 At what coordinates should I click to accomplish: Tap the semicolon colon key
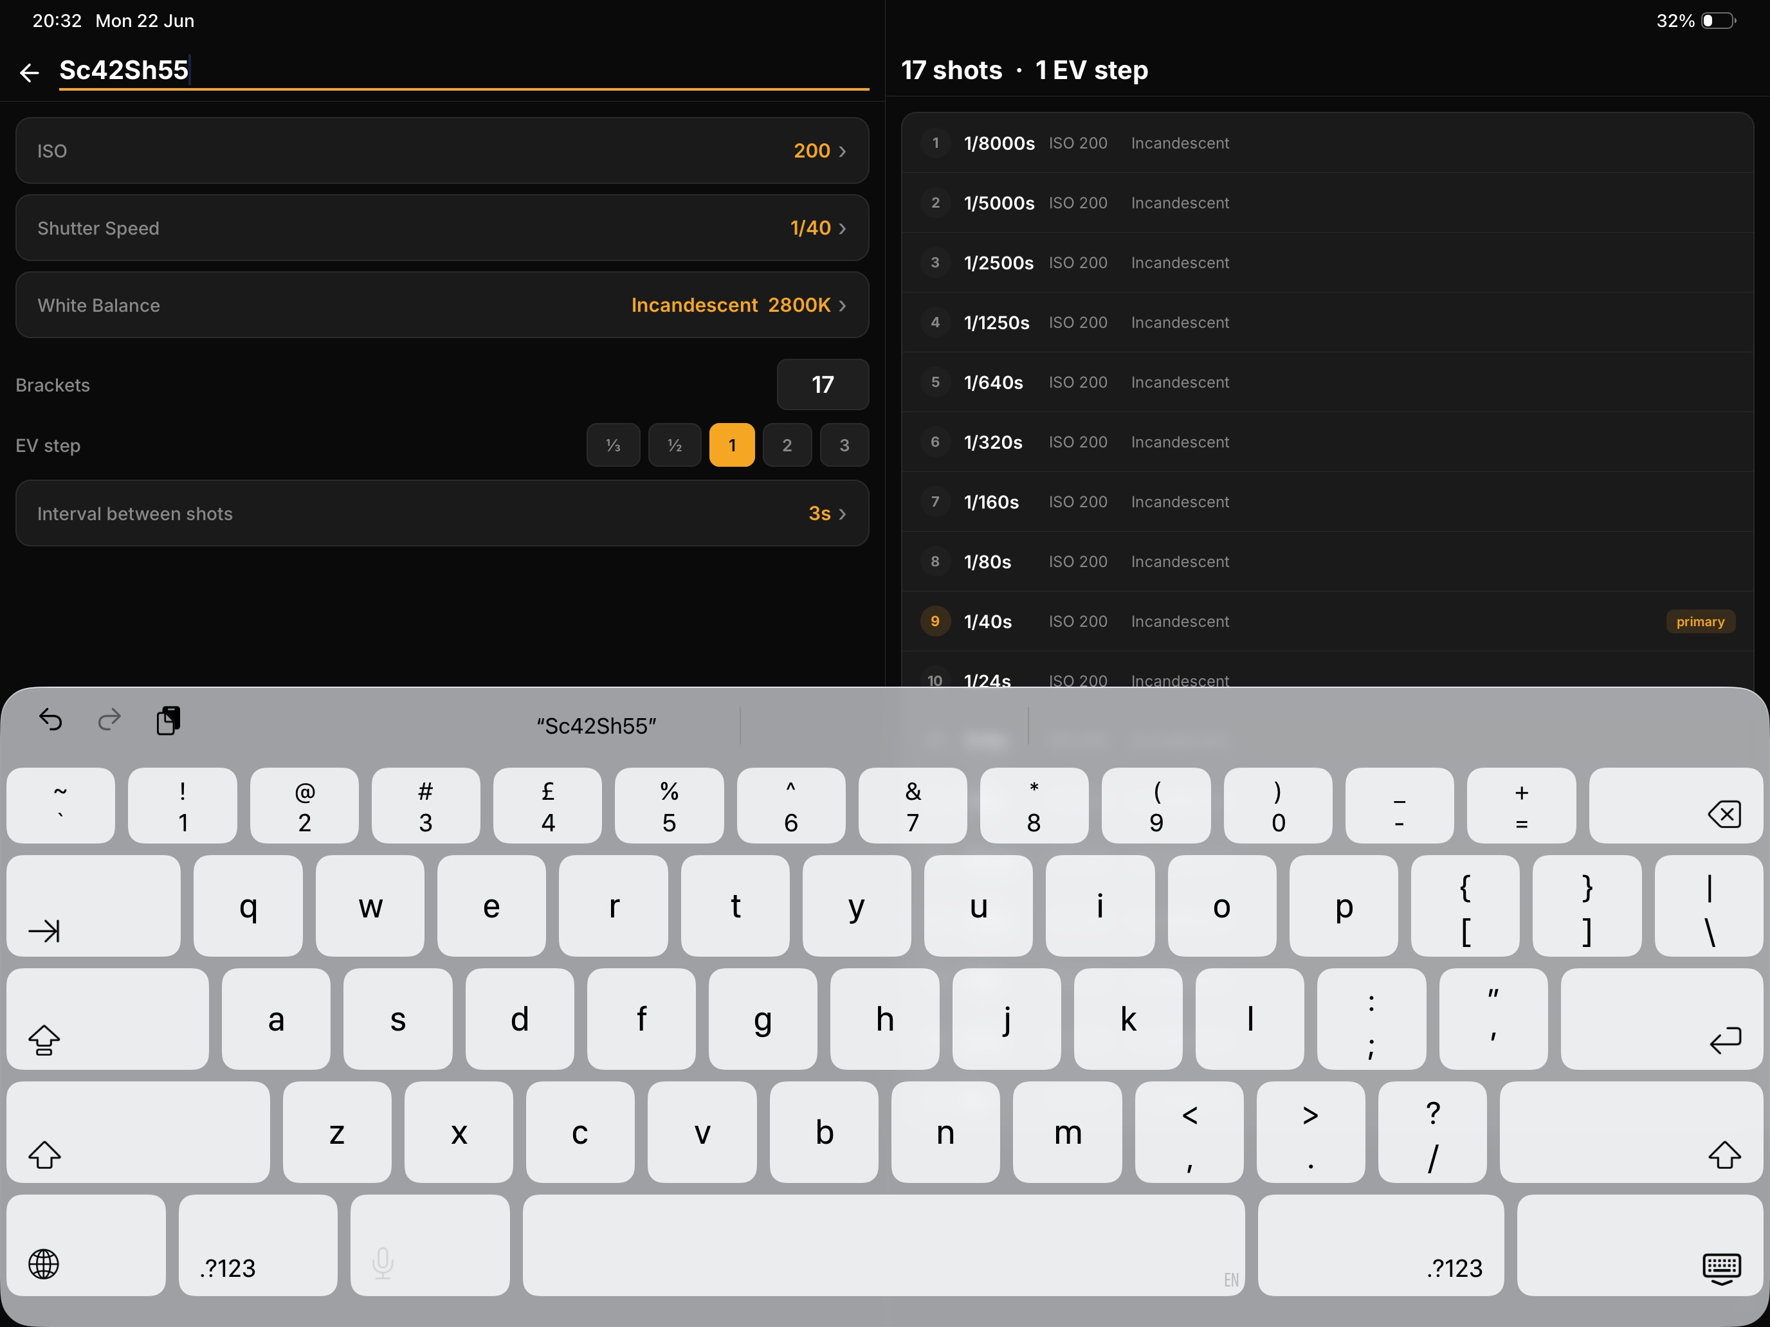[1371, 1019]
